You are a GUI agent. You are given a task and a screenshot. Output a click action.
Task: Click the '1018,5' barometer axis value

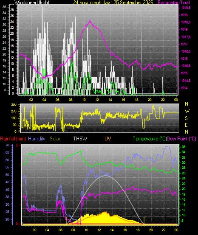[186, 22]
